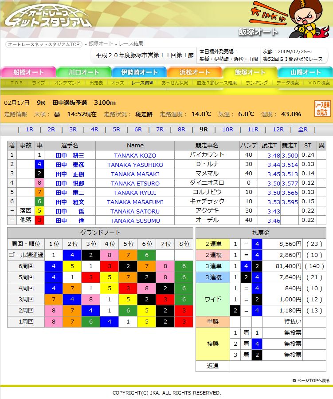Viewport: 333px width, 399px height.
Task: Open the ランキング submenu item
Action: pos(256,83)
